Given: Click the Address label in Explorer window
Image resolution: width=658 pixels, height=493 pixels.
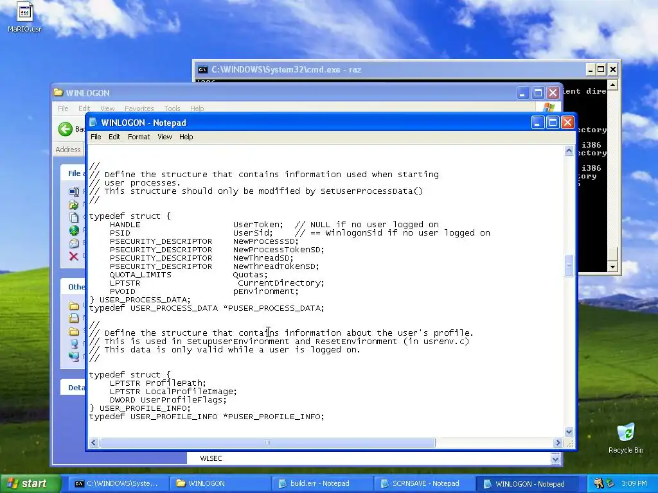Looking at the screenshot, I should click(x=68, y=150).
